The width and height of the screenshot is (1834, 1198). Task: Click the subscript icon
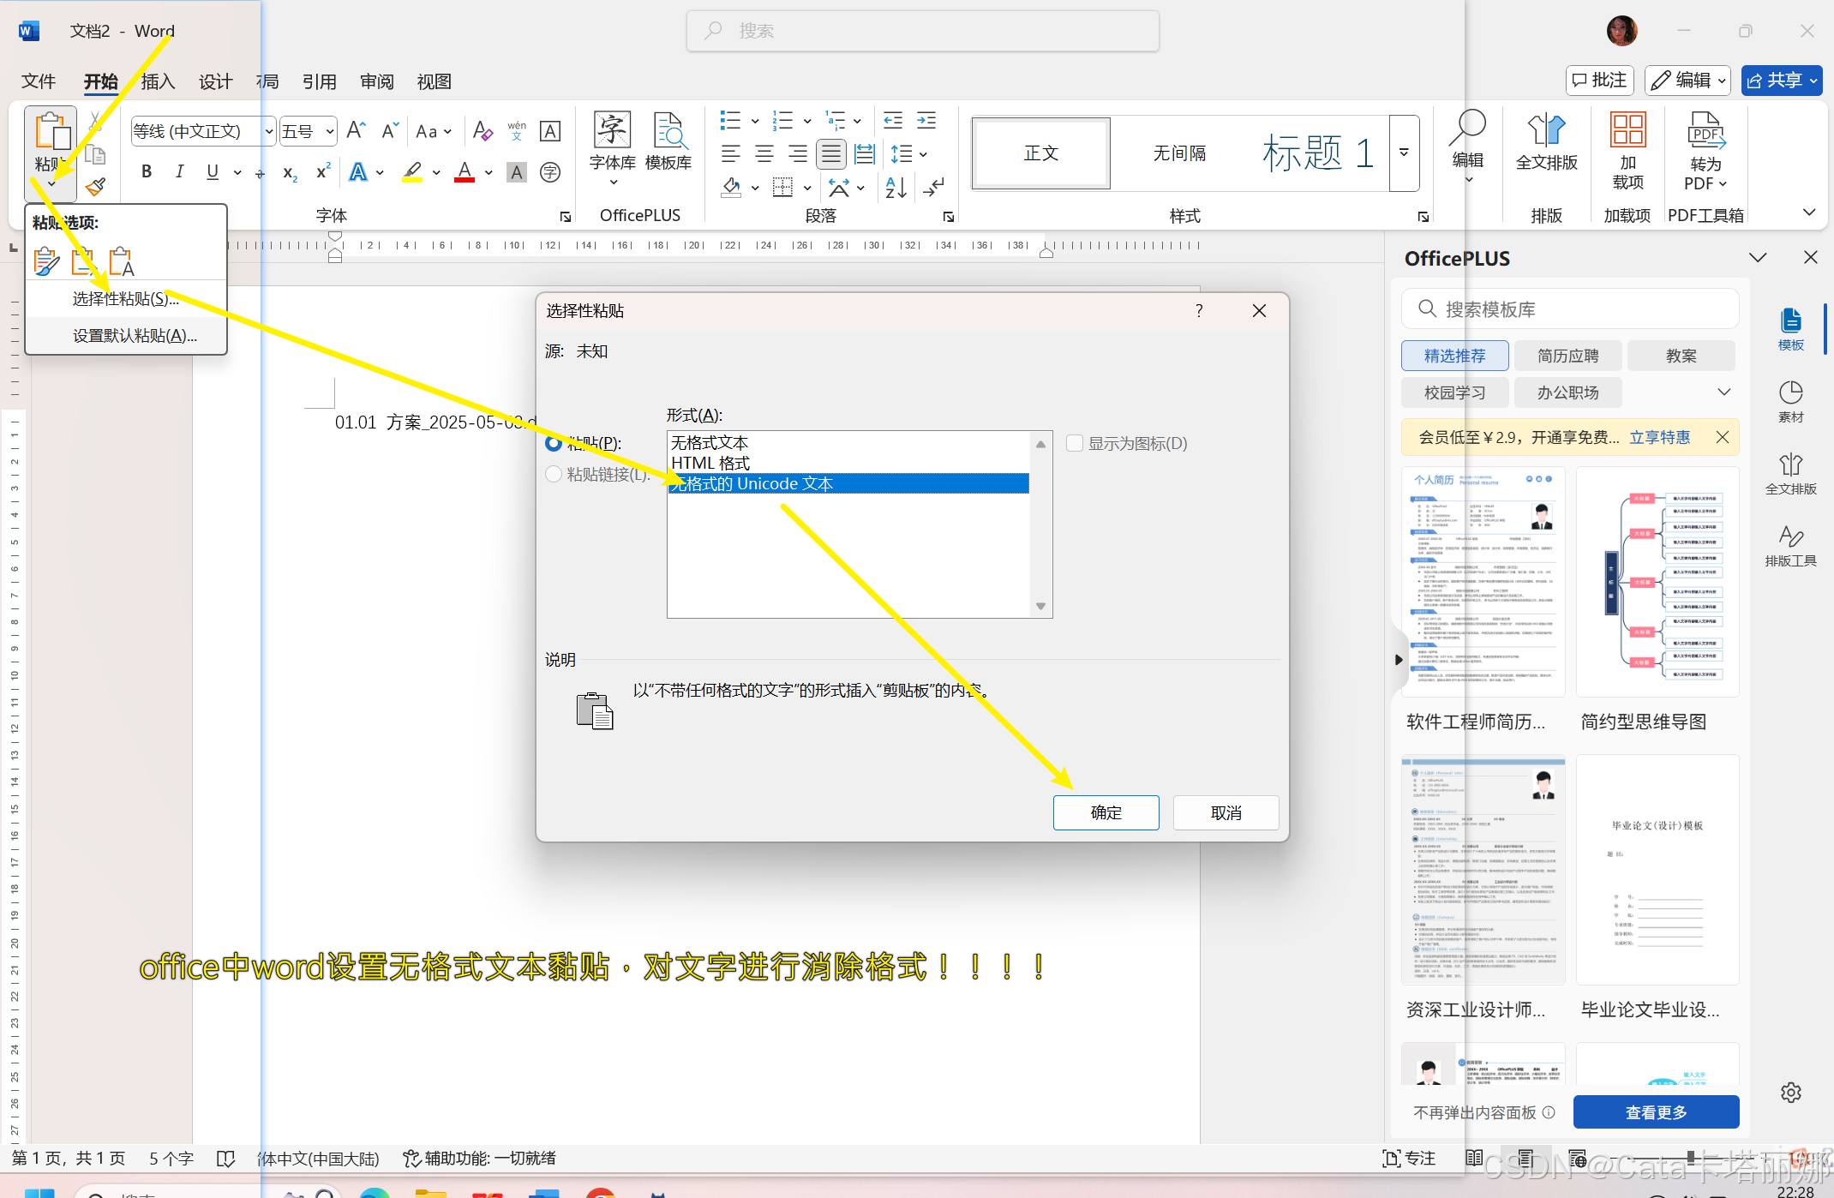pos(289,173)
